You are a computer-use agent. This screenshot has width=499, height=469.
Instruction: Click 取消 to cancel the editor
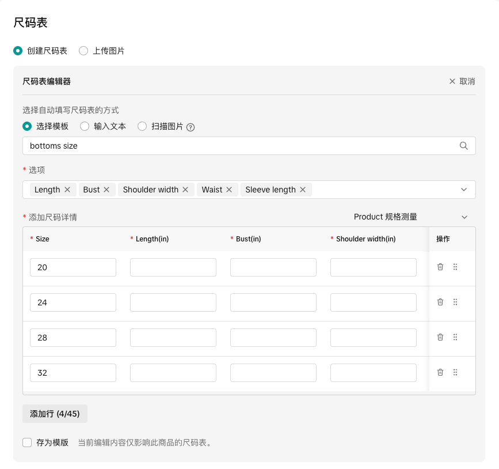pos(462,81)
